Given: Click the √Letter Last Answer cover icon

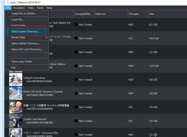Looking at the screenshot, I should pyautogui.click(x=15, y=121).
